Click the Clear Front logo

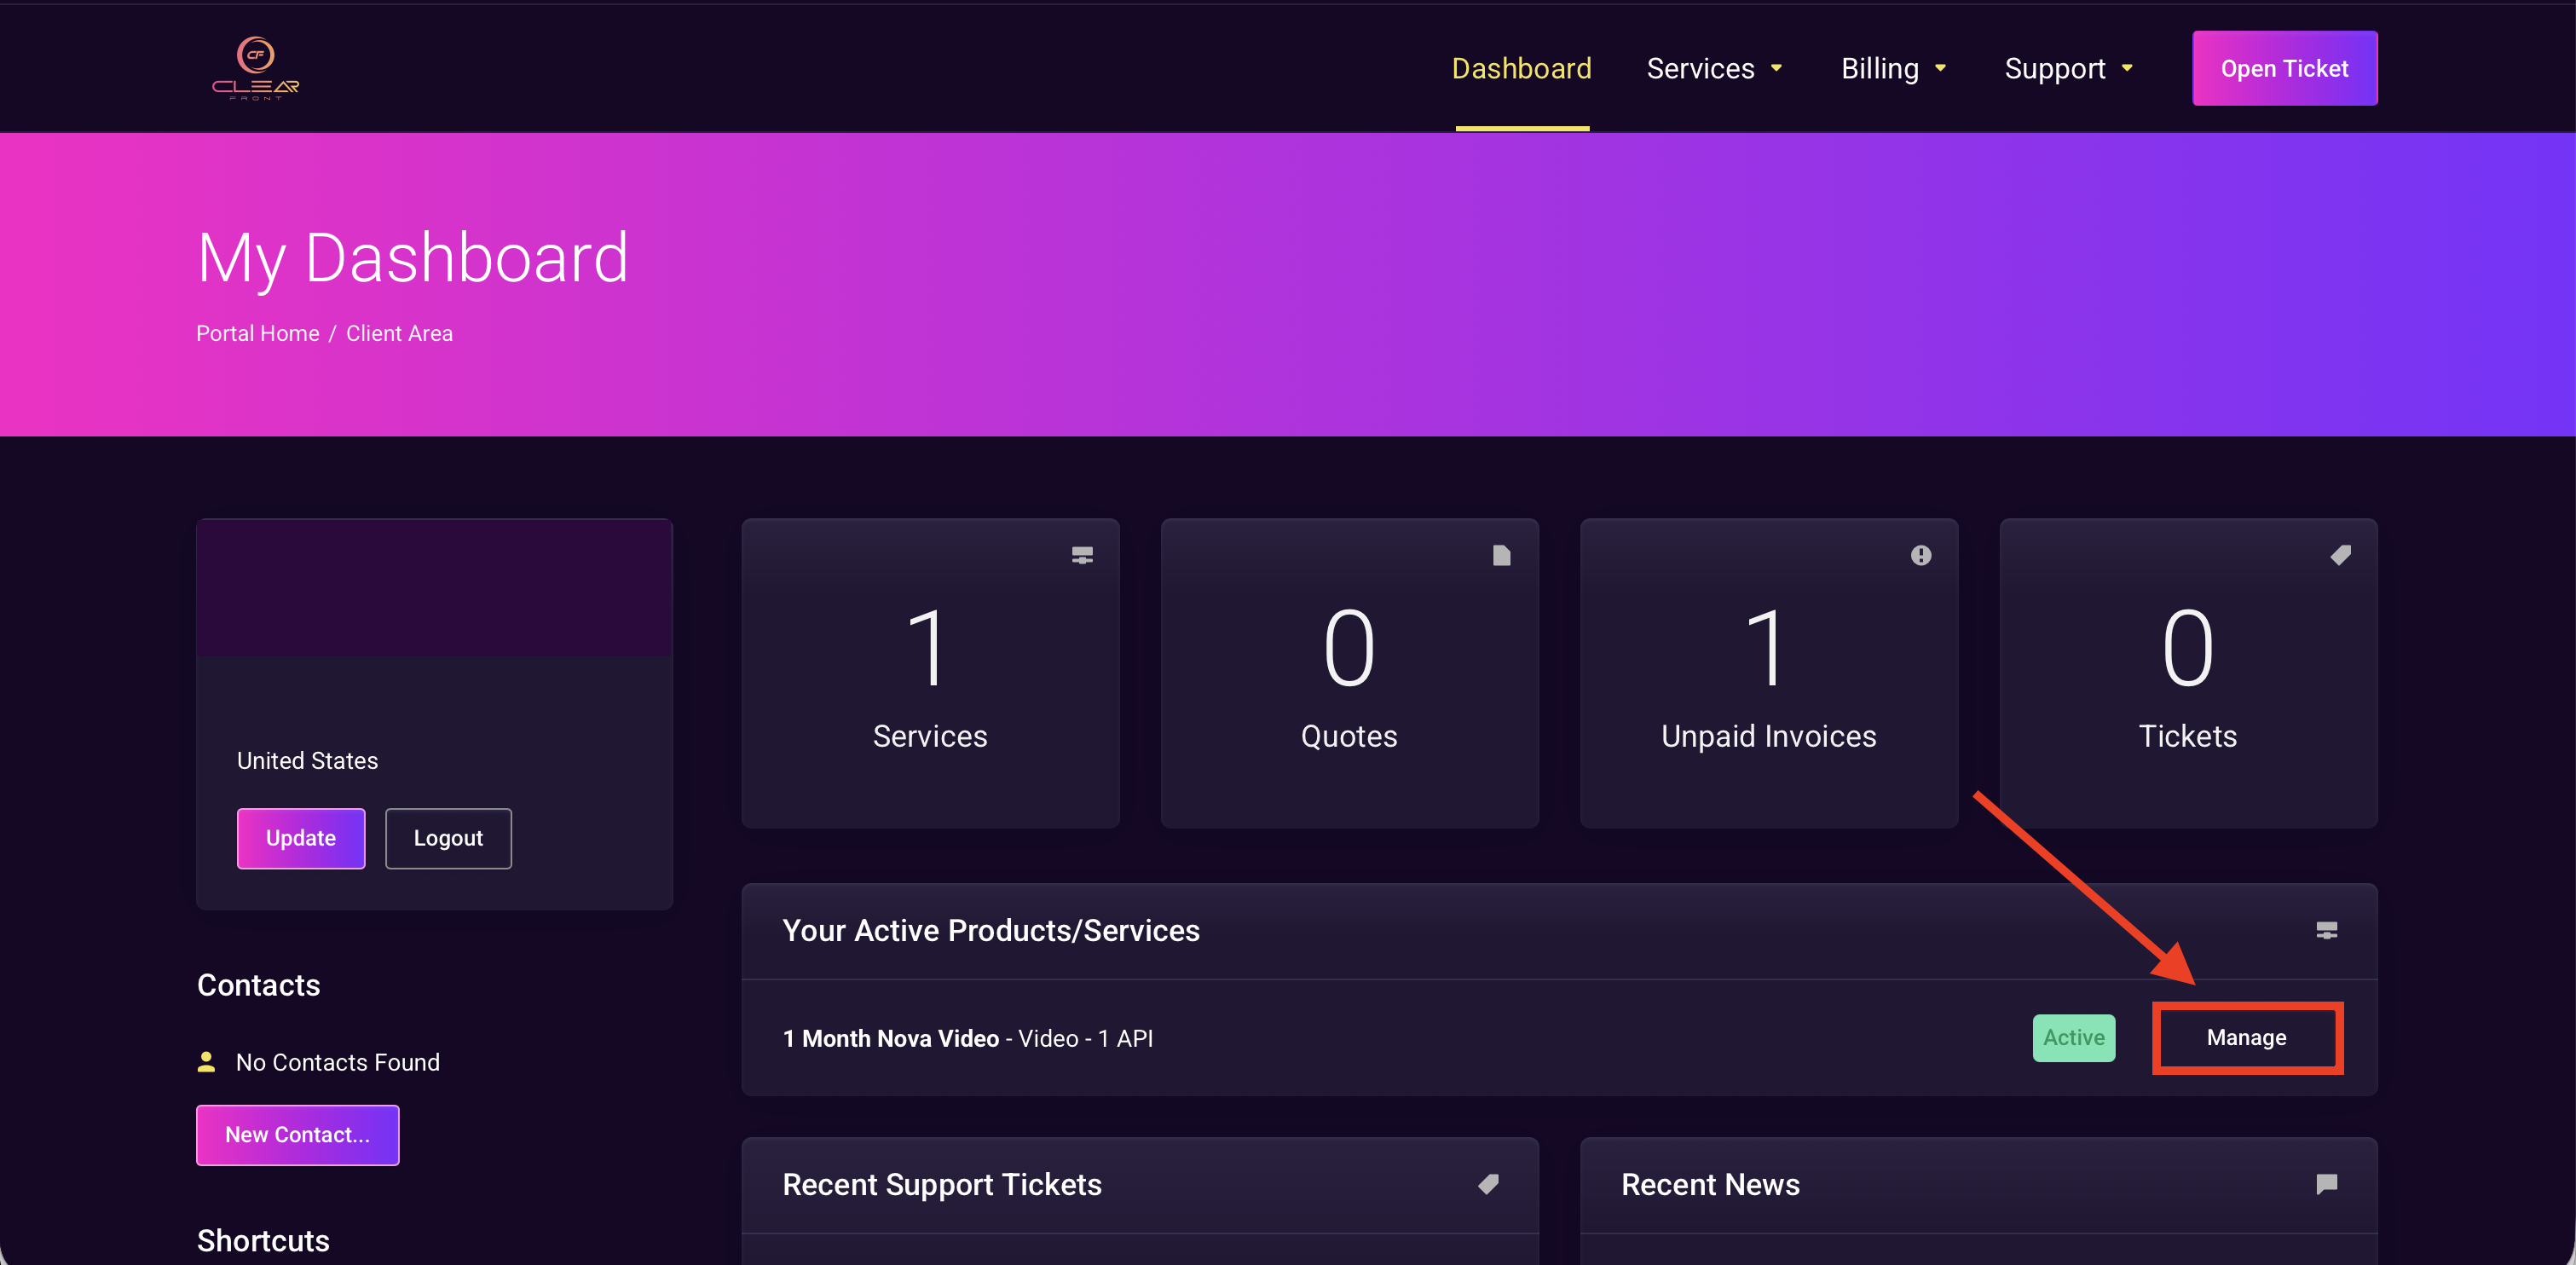point(255,68)
